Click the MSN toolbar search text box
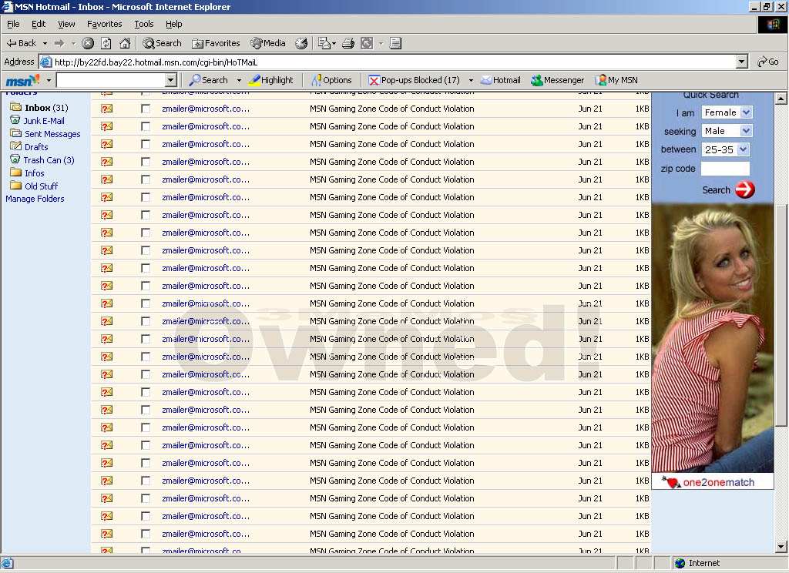This screenshot has width=789, height=573. [x=111, y=80]
